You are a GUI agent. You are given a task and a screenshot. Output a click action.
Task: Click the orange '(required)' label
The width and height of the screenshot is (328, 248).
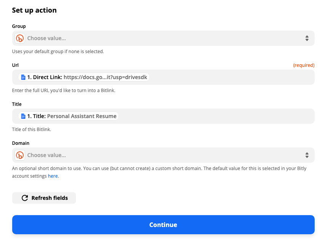coord(304,65)
